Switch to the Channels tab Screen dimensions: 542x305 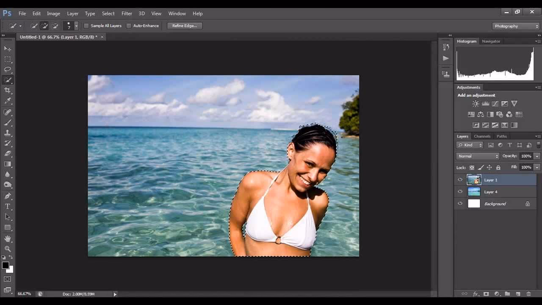(x=482, y=136)
